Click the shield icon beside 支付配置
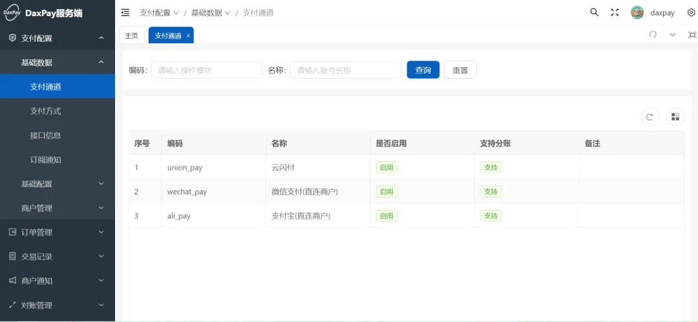The width and height of the screenshot is (698, 322). click(x=12, y=38)
